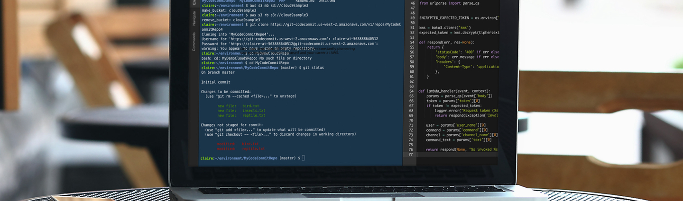Switch to the Untitled editor tab
This screenshot has height=201, width=683.
point(327,1)
